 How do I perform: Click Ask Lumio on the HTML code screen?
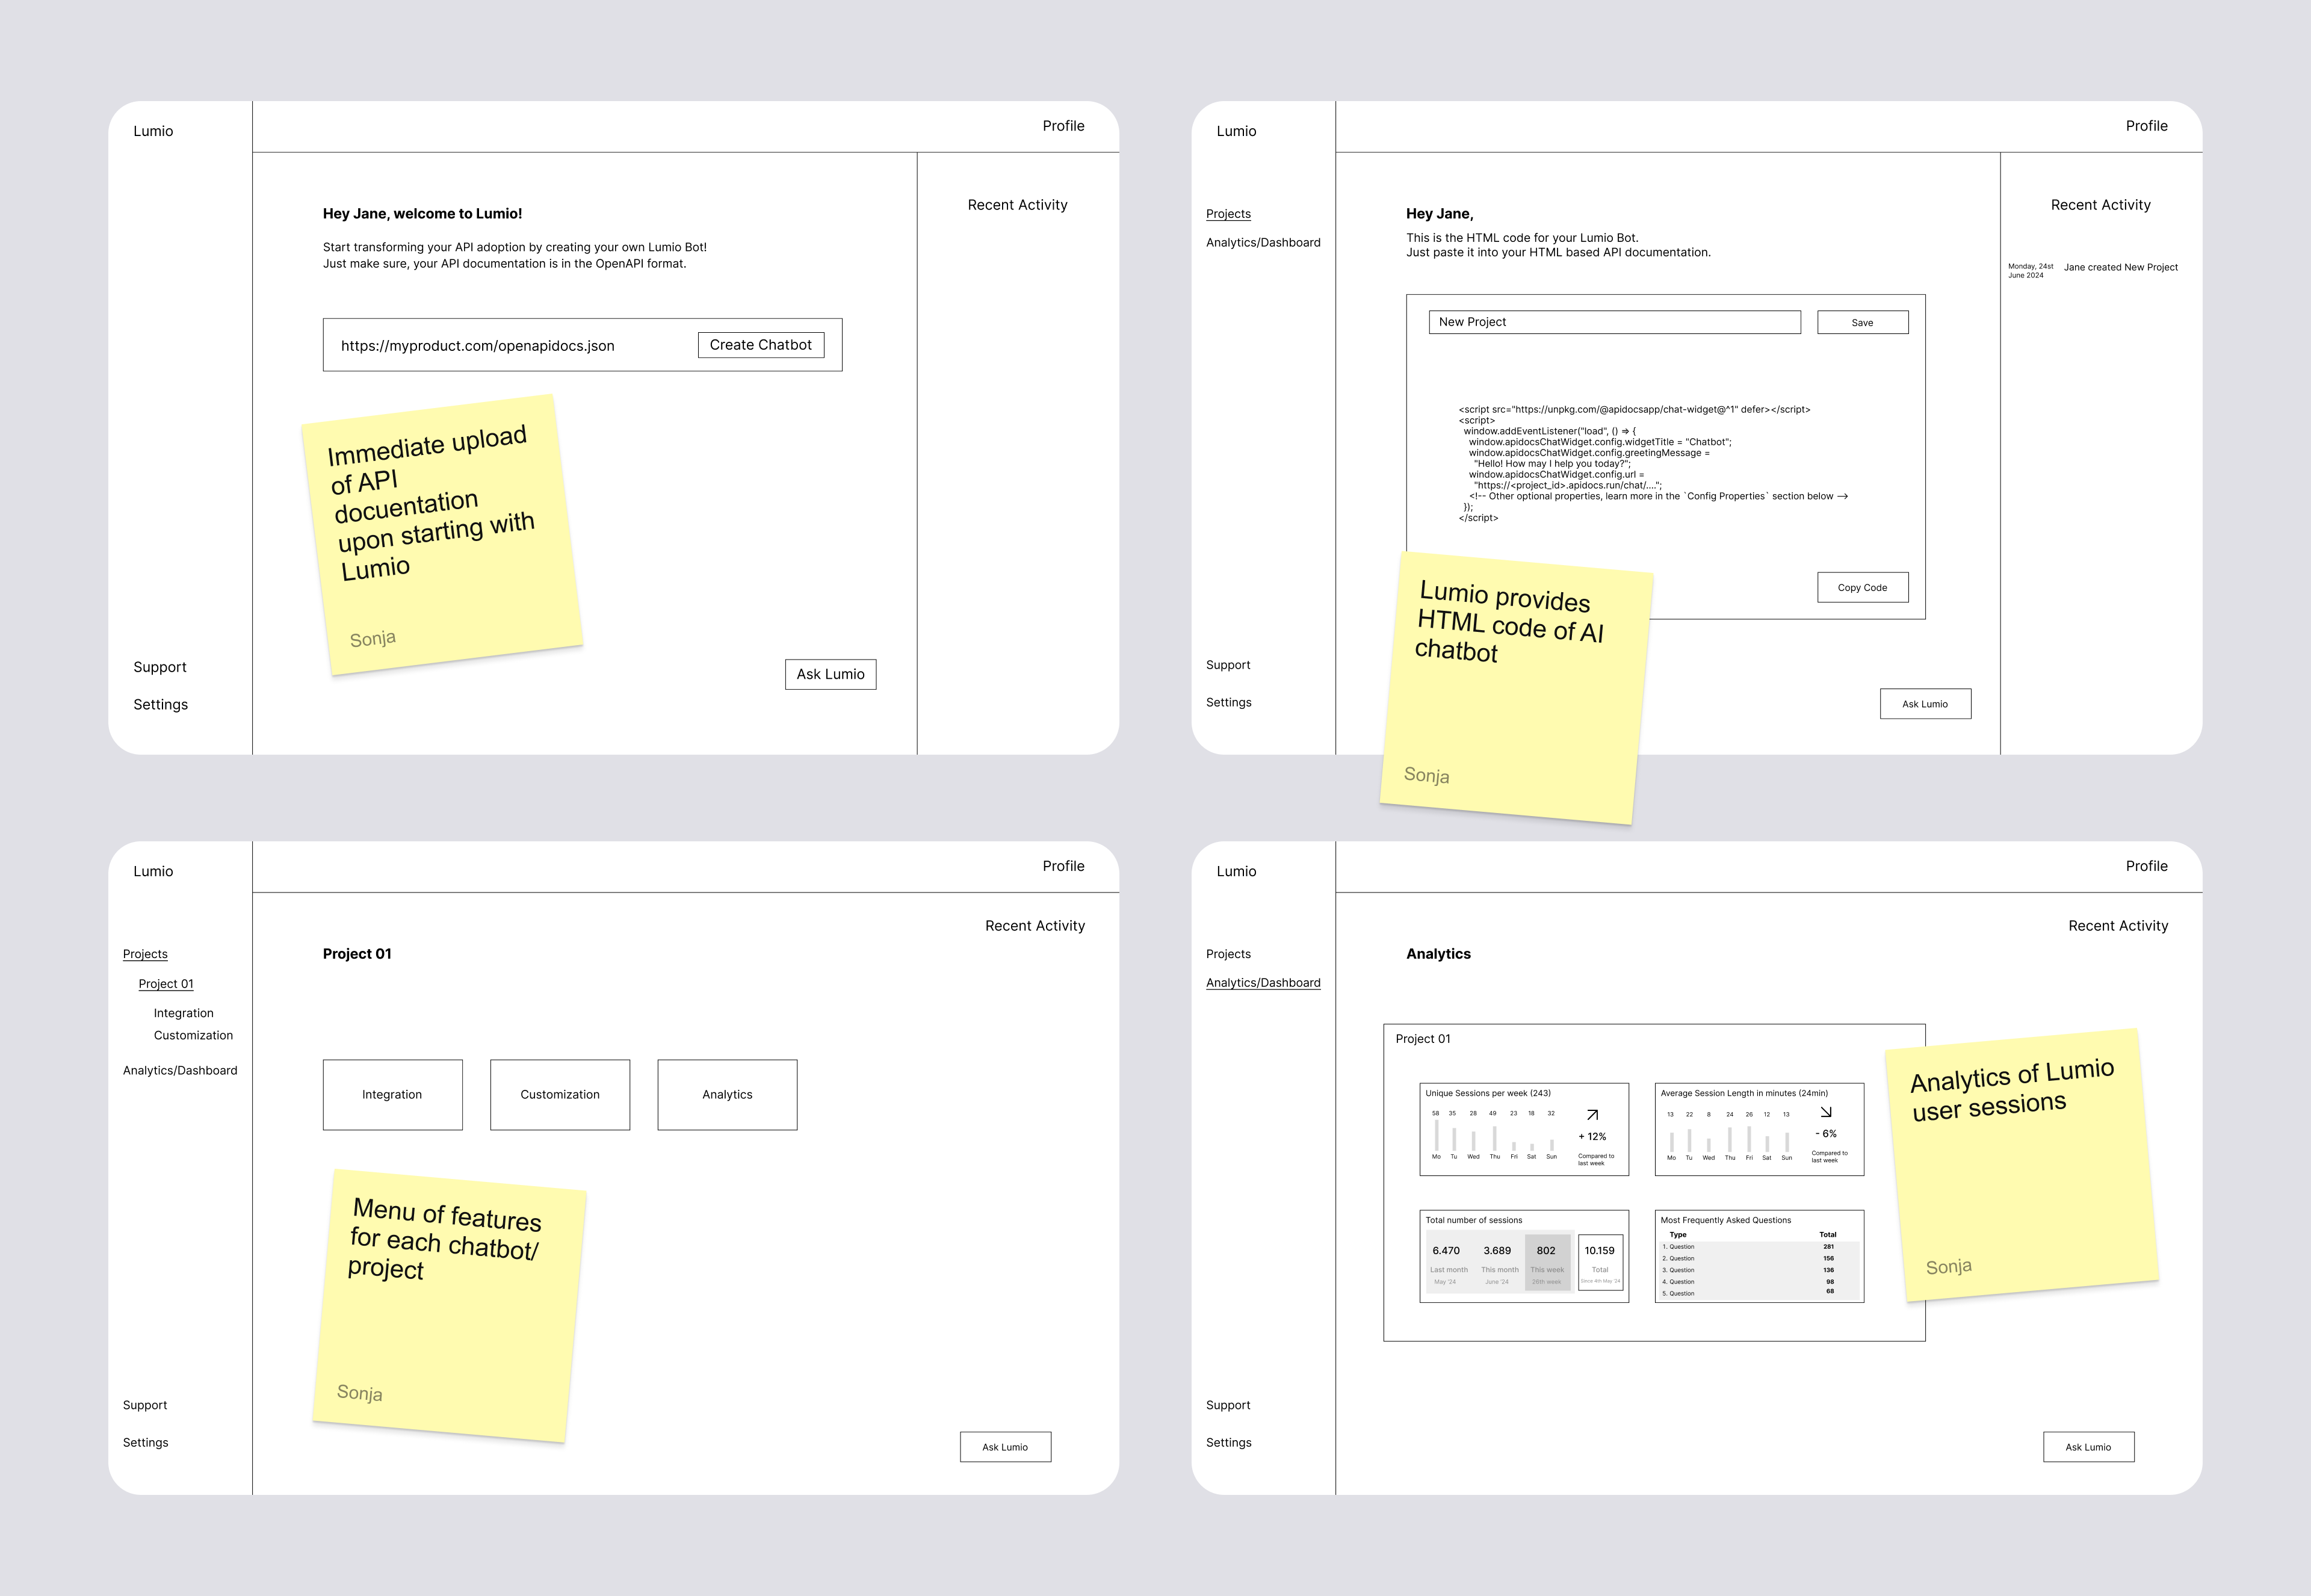(1925, 704)
